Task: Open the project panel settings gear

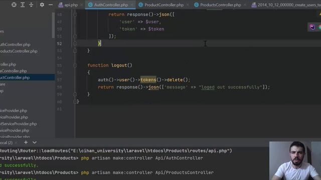Action: (42, 4)
